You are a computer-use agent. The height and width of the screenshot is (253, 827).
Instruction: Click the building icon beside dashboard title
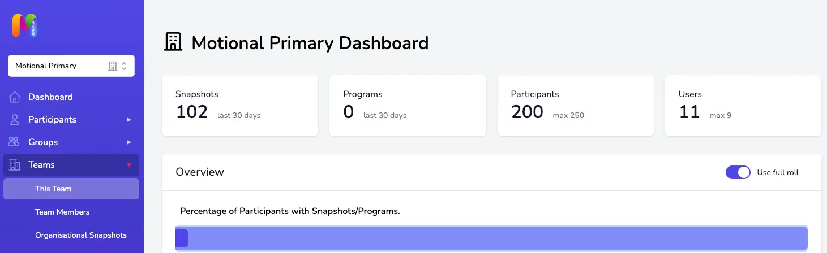(173, 42)
